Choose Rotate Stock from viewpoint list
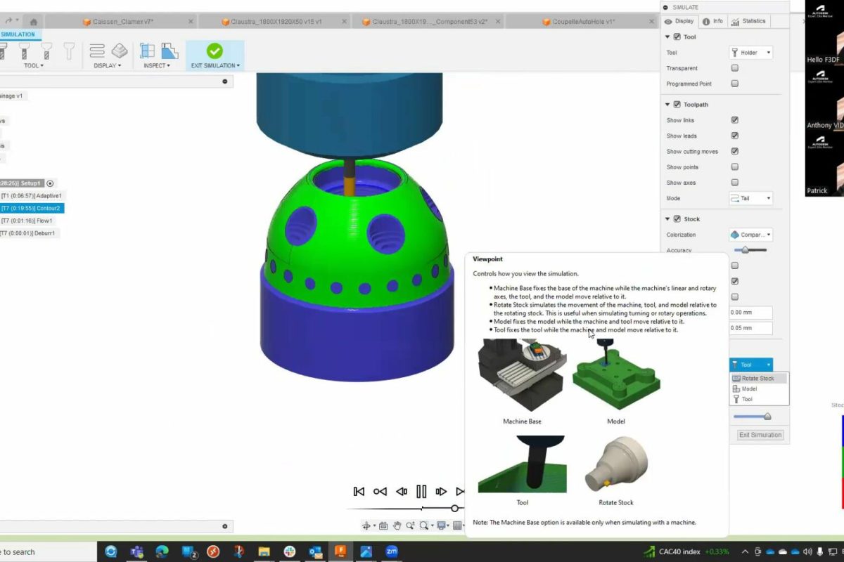The width and height of the screenshot is (844, 562). [x=757, y=379]
